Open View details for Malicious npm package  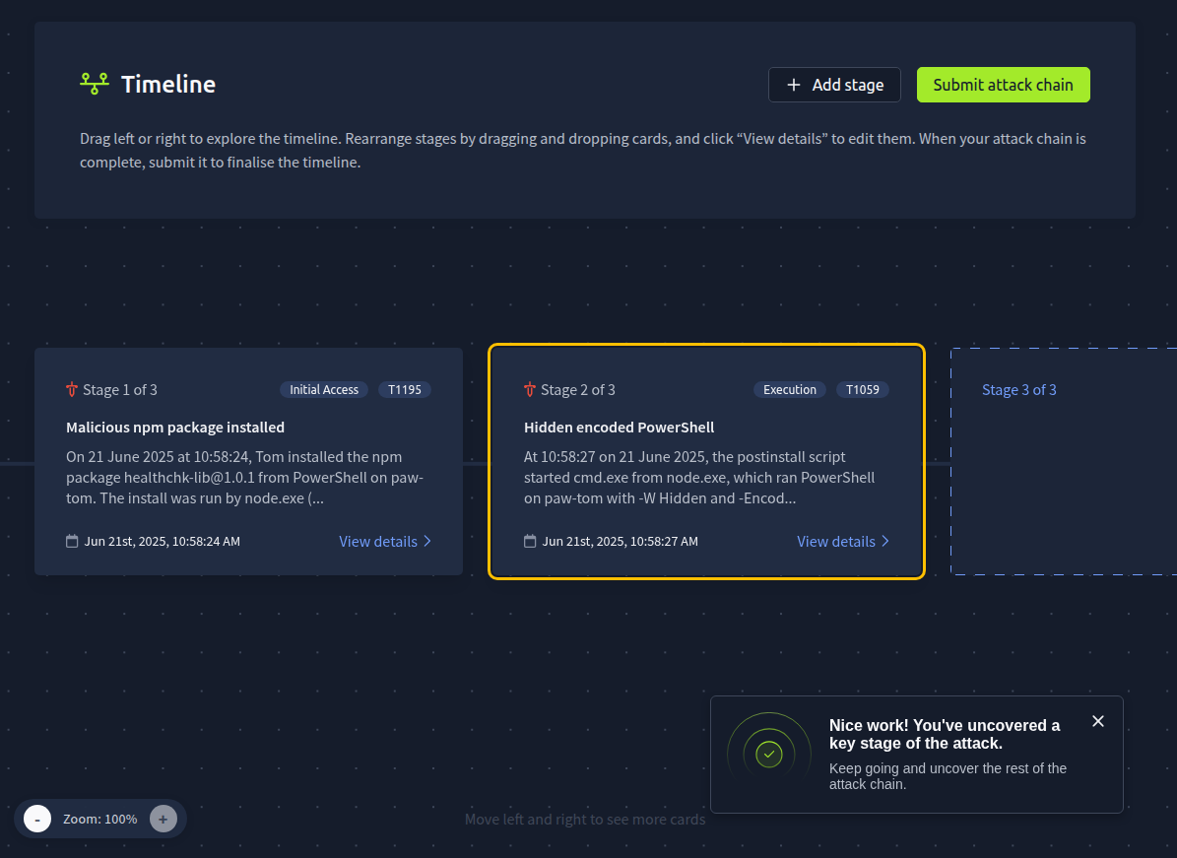point(385,541)
